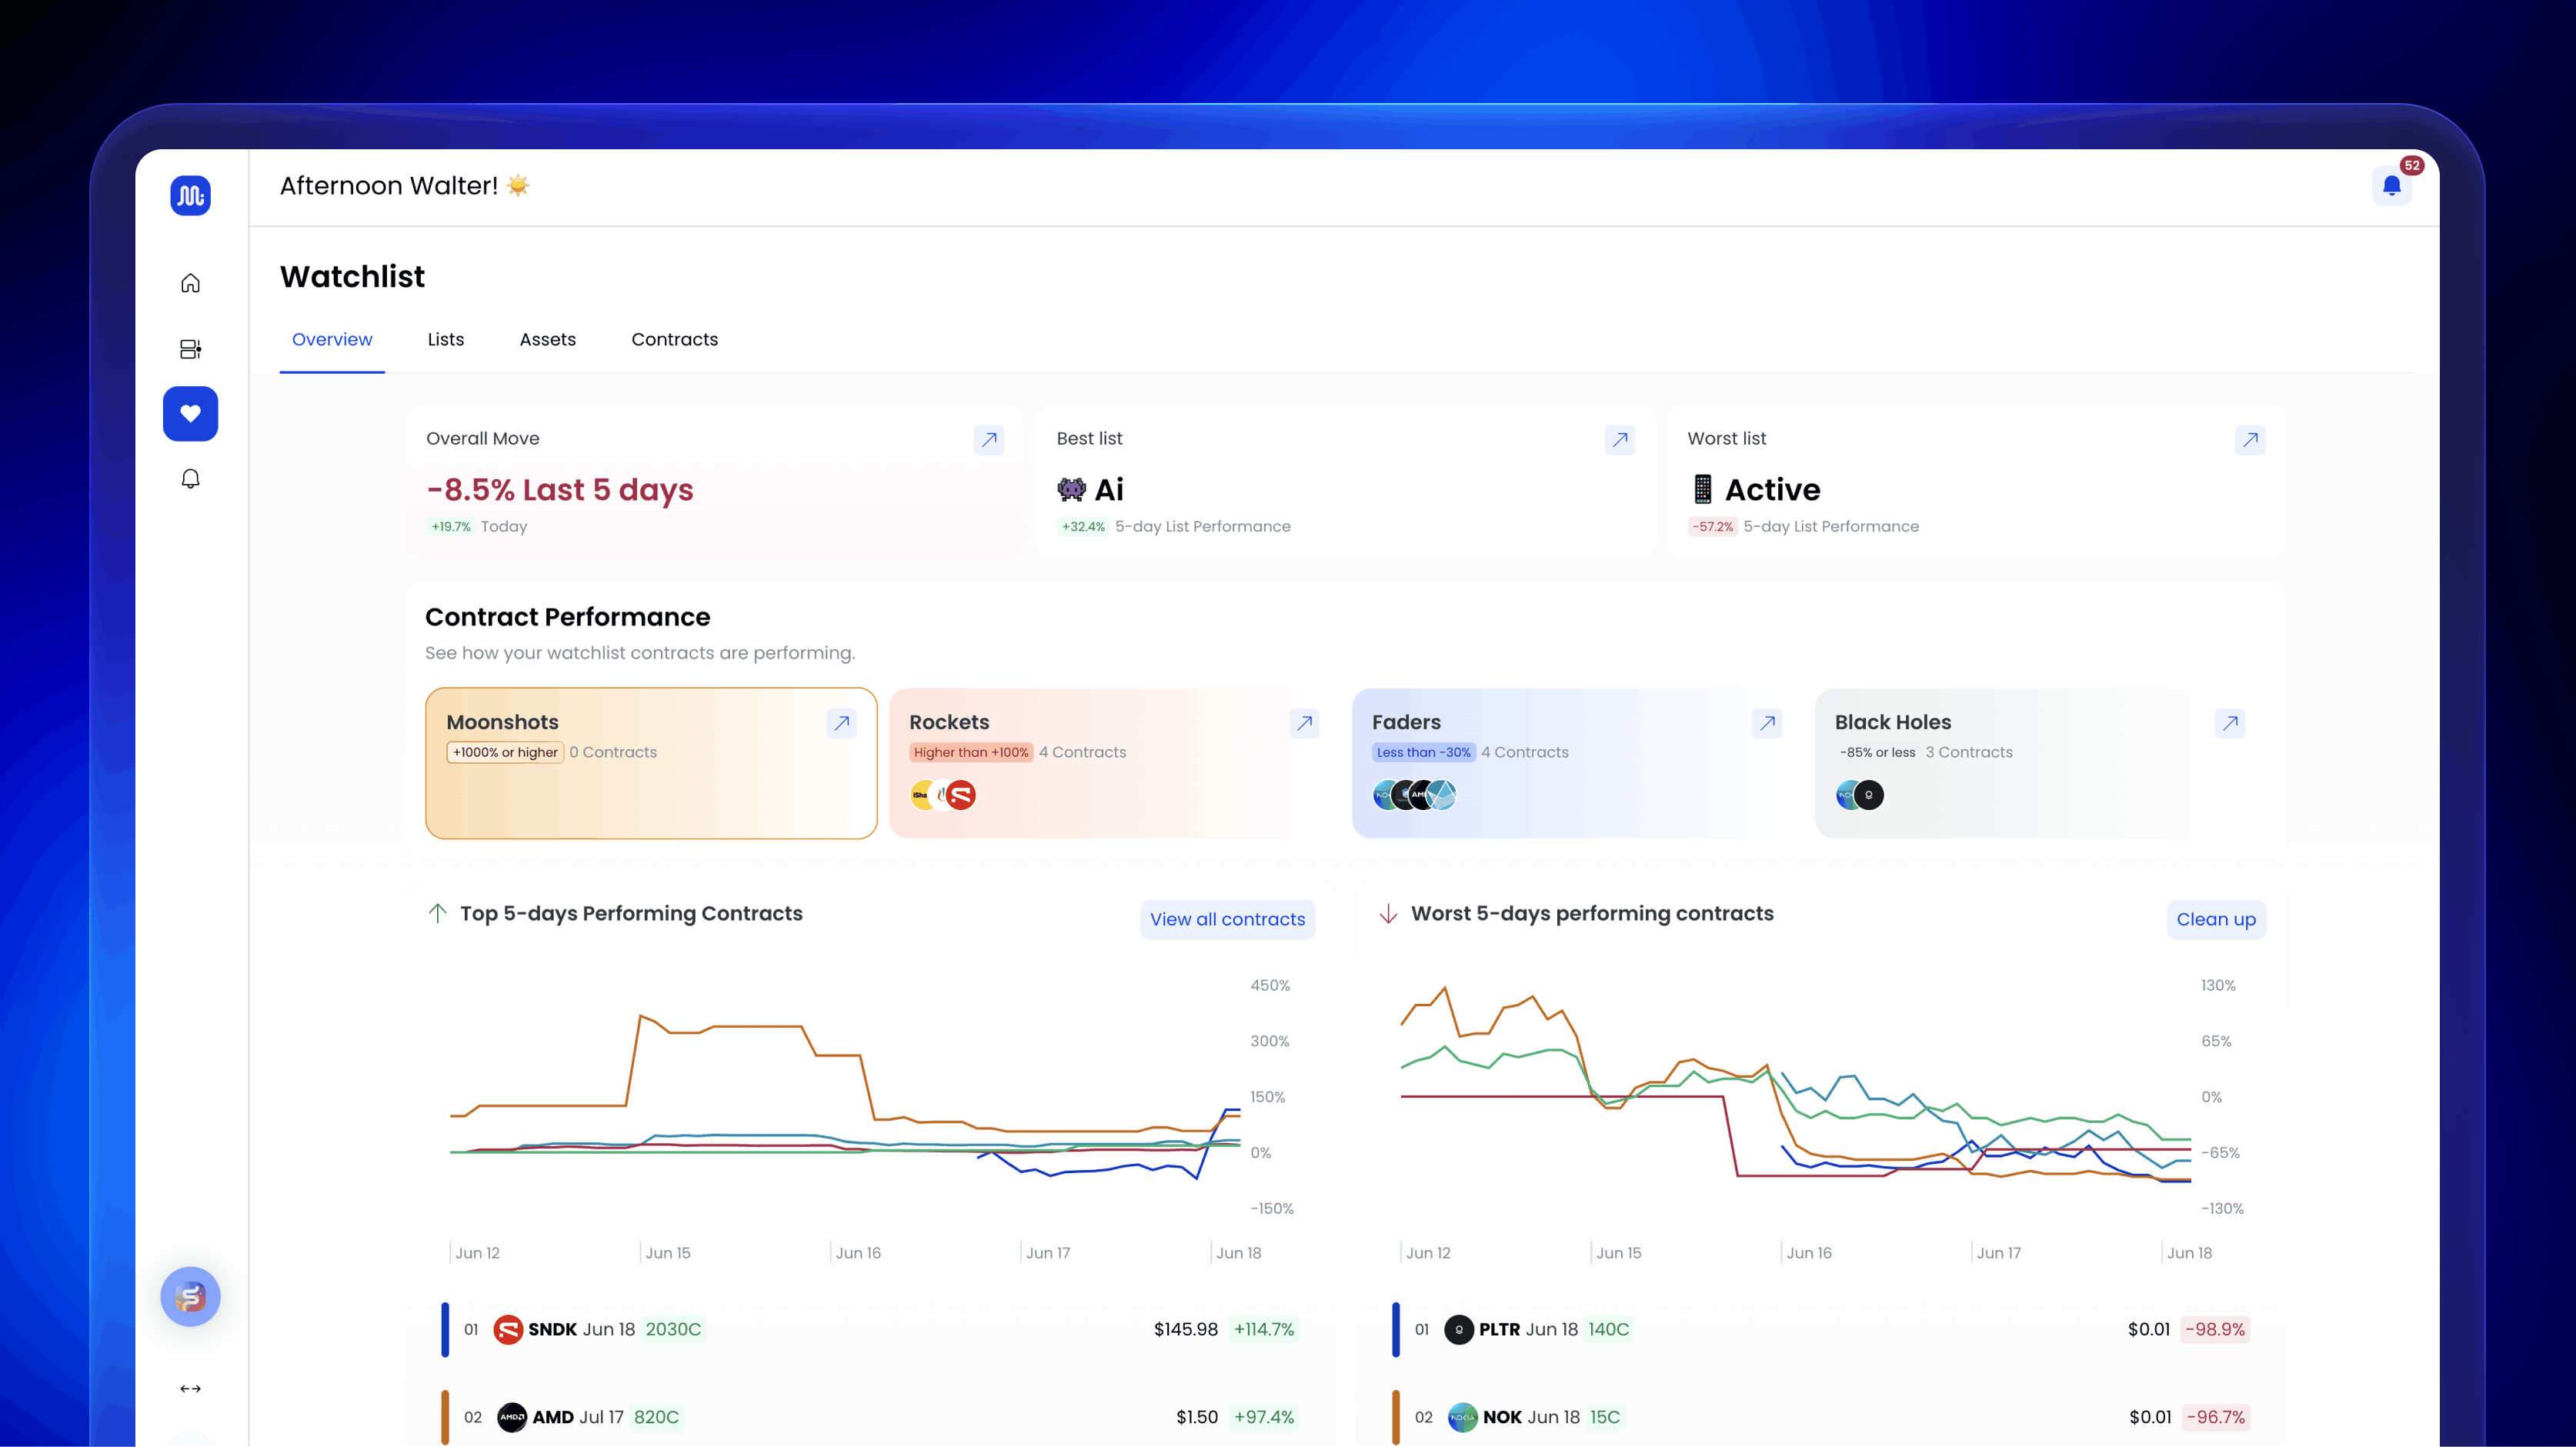Image resolution: width=2576 pixels, height=1447 pixels.
Task: Click the NOK logo icon
Action: 1463,1417
